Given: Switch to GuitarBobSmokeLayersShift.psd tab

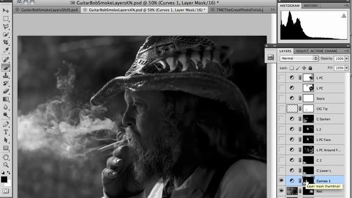Looking at the screenshot, I should pos(49,10).
